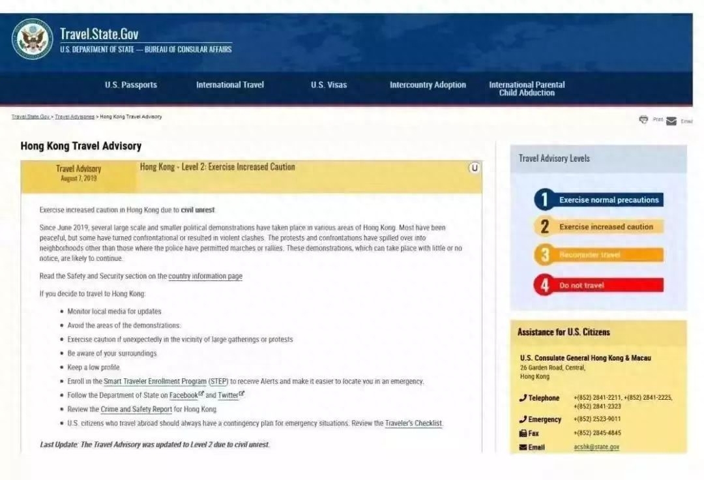Click the Level 4 red circle
Viewport: 704px width, 480px height.
pyautogui.click(x=544, y=285)
